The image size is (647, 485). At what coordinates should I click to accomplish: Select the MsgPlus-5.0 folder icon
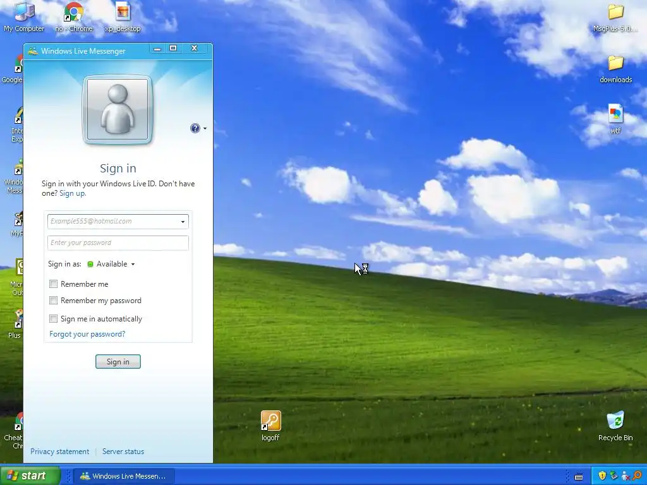point(615,17)
